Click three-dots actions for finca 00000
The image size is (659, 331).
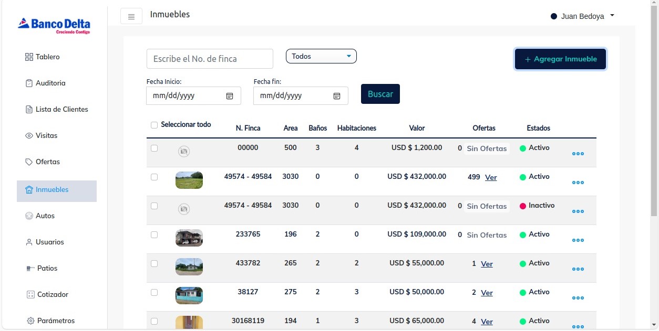coord(578,154)
